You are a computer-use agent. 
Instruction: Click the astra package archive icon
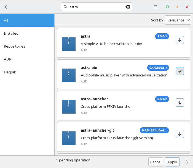(x=69, y=44)
